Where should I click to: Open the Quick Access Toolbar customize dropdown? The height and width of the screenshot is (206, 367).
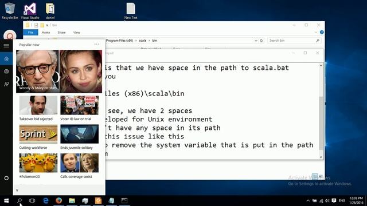(x=47, y=25)
